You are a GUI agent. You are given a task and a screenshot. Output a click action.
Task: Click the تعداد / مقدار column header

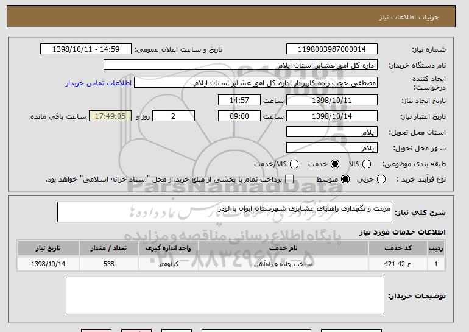pos(108,249)
